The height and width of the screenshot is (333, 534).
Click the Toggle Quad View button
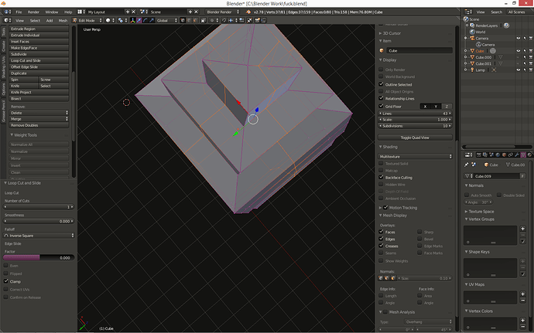(416, 137)
